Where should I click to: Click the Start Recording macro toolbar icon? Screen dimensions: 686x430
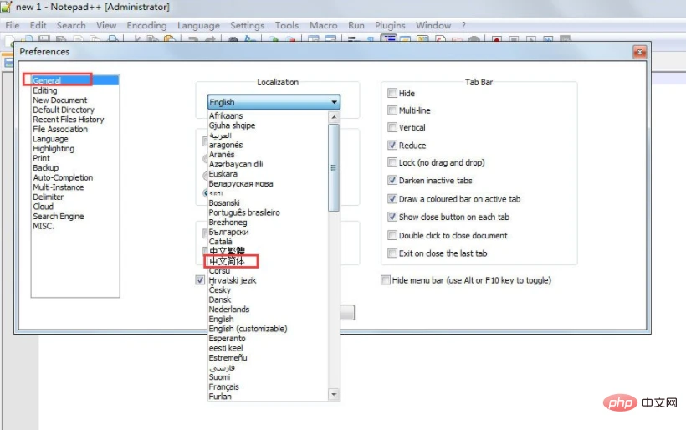tap(496, 39)
